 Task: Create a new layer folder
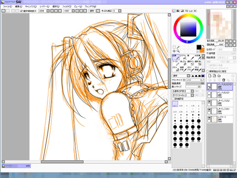pyautogui.click(x=219, y=76)
